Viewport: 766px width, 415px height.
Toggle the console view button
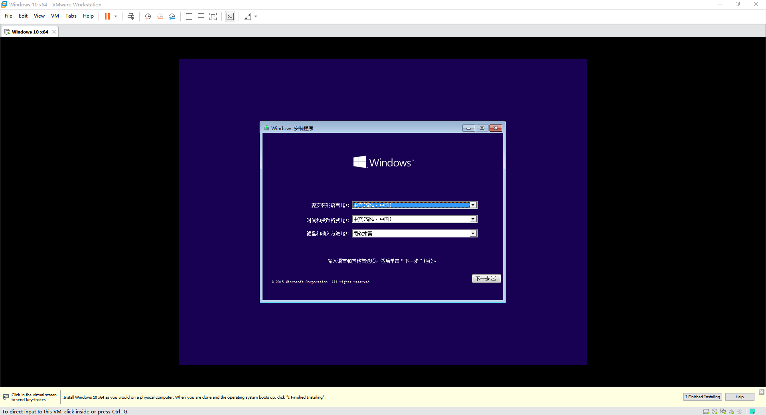(230, 16)
